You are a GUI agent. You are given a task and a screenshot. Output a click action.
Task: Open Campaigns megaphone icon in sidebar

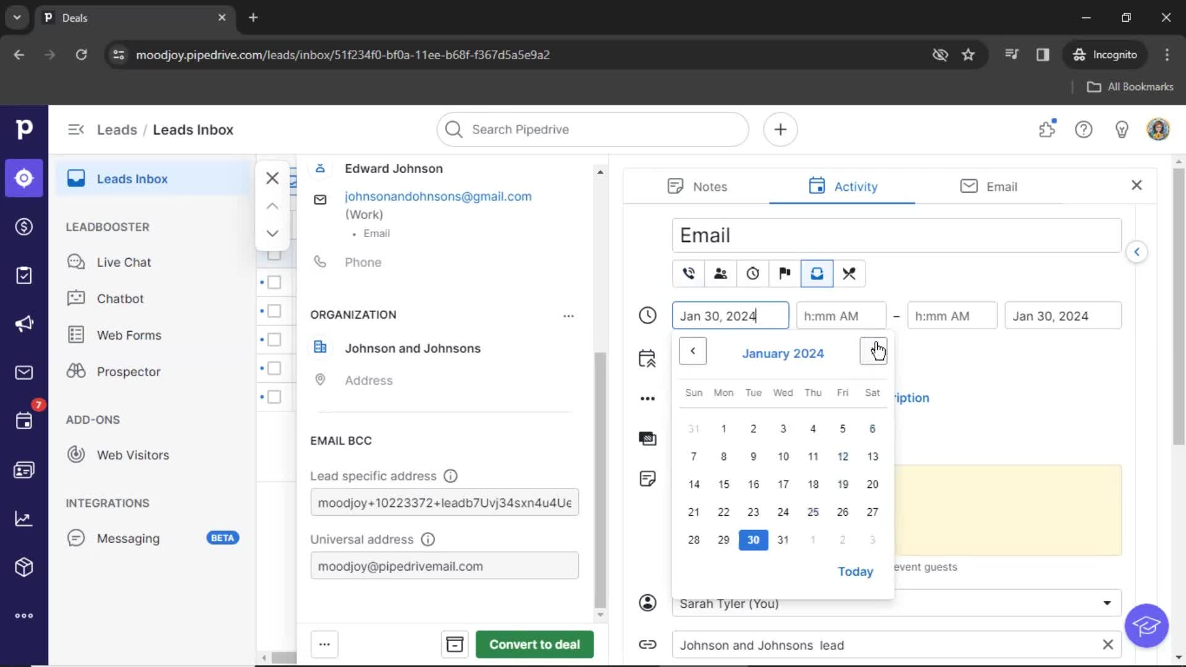(24, 324)
